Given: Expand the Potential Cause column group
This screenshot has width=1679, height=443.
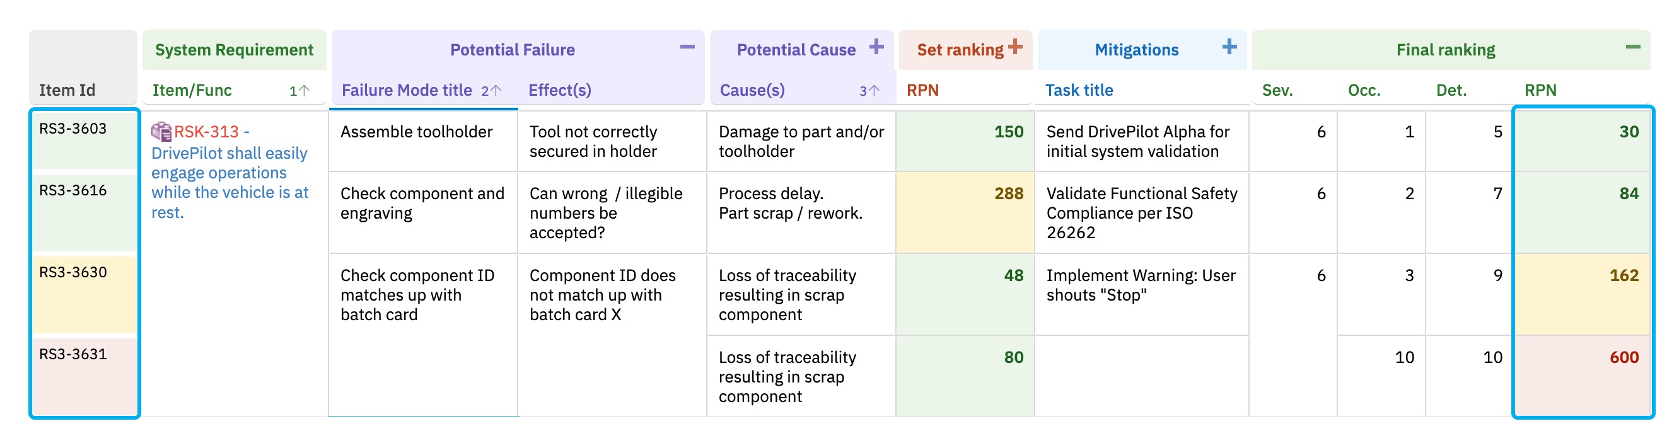Looking at the screenshot, I should 876,47.
